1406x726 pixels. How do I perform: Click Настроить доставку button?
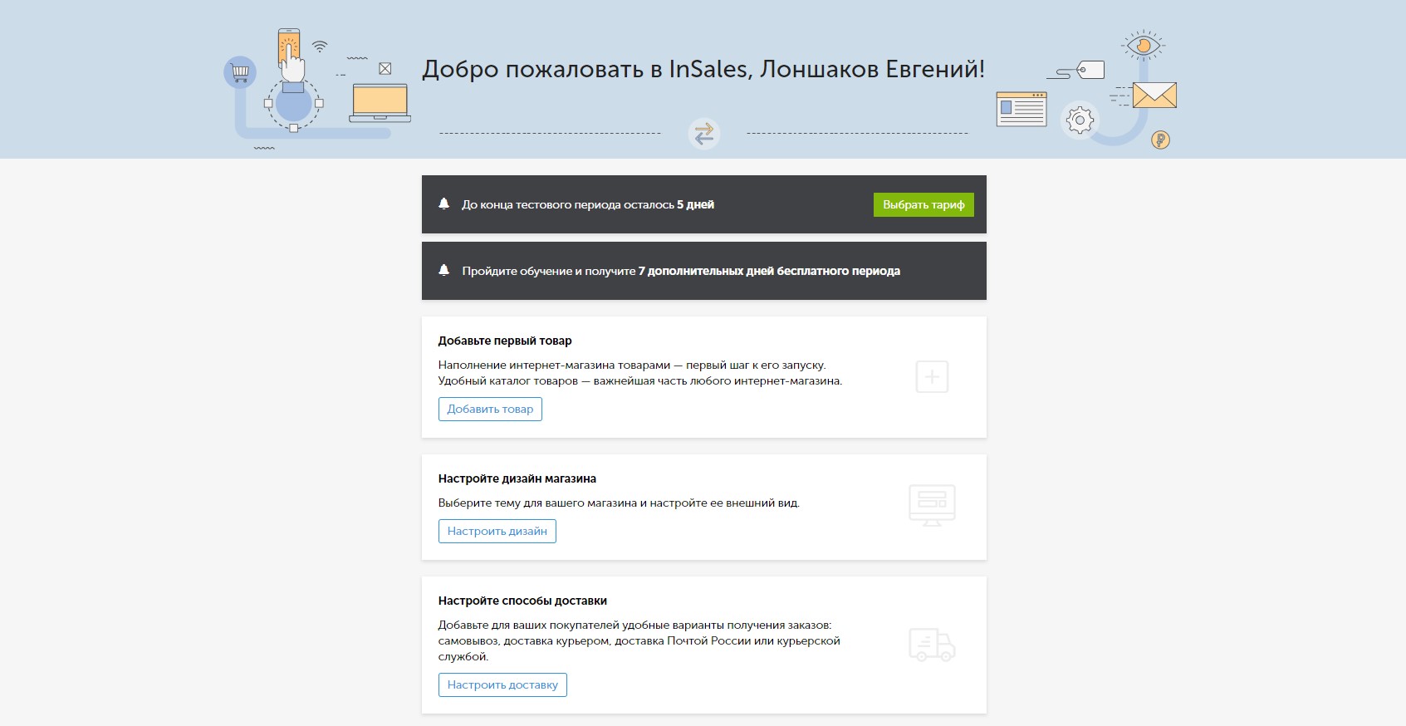pos(502,684)
